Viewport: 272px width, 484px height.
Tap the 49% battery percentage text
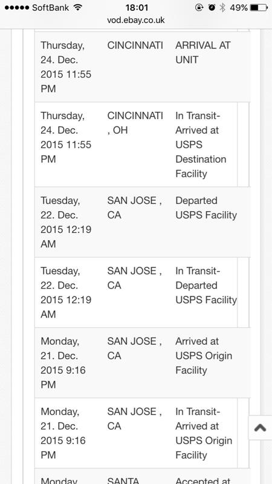click(x=239, y=7)
